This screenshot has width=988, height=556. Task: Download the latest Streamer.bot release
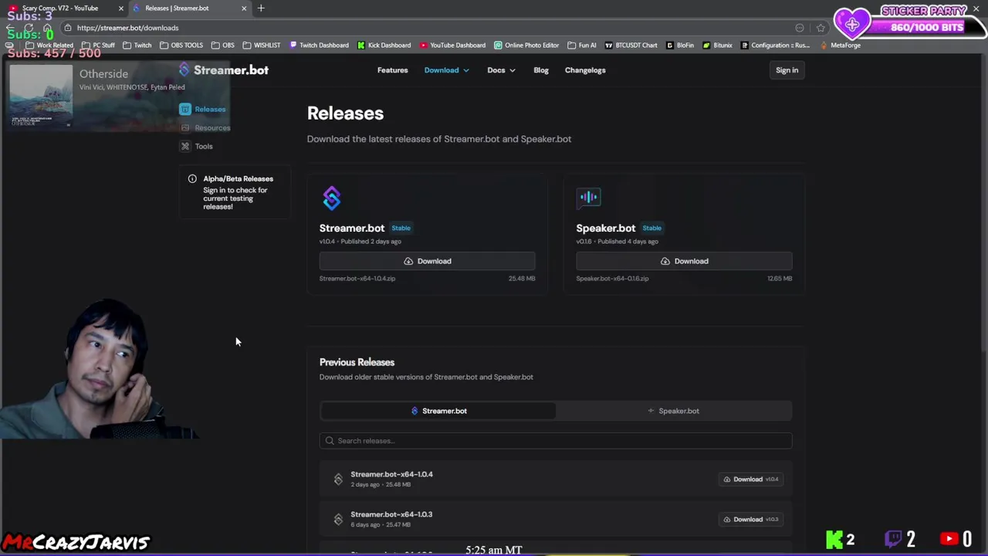(x=427, y=261)
